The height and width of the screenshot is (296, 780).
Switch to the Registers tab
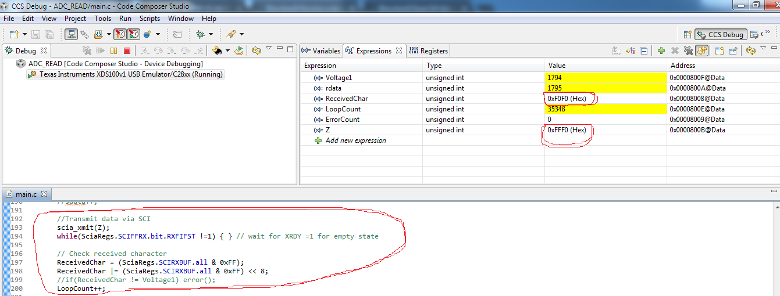429,50
